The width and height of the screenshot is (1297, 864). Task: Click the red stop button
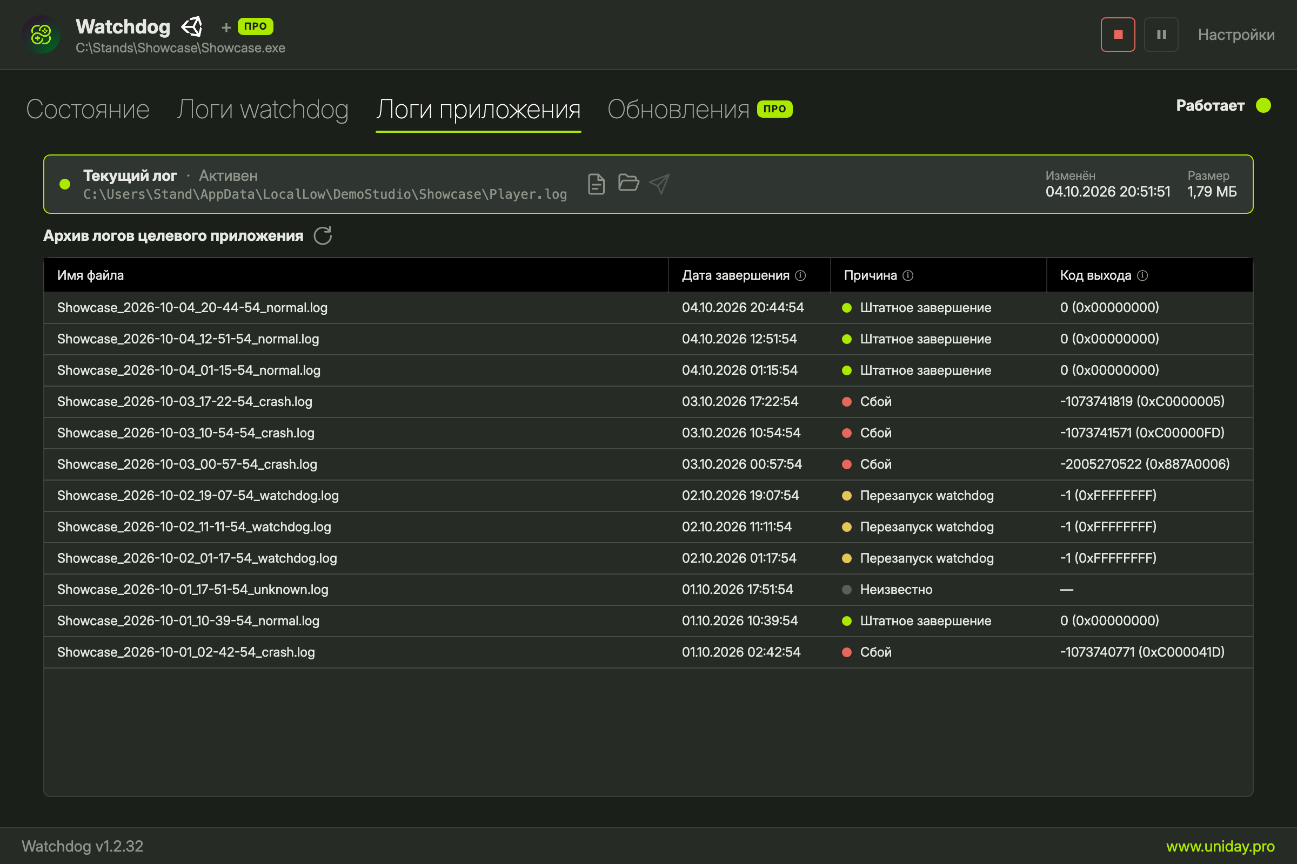pos(1118,34)
